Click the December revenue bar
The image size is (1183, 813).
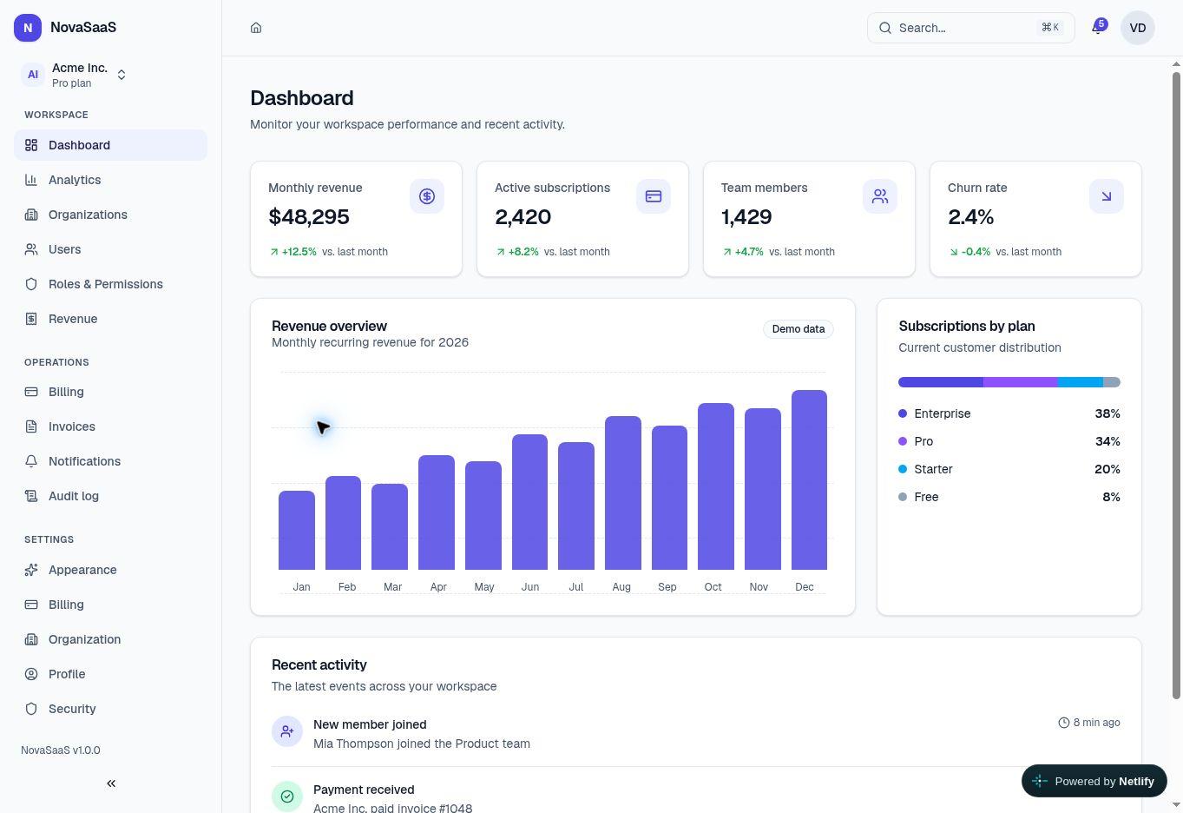[x=809, y=479]
